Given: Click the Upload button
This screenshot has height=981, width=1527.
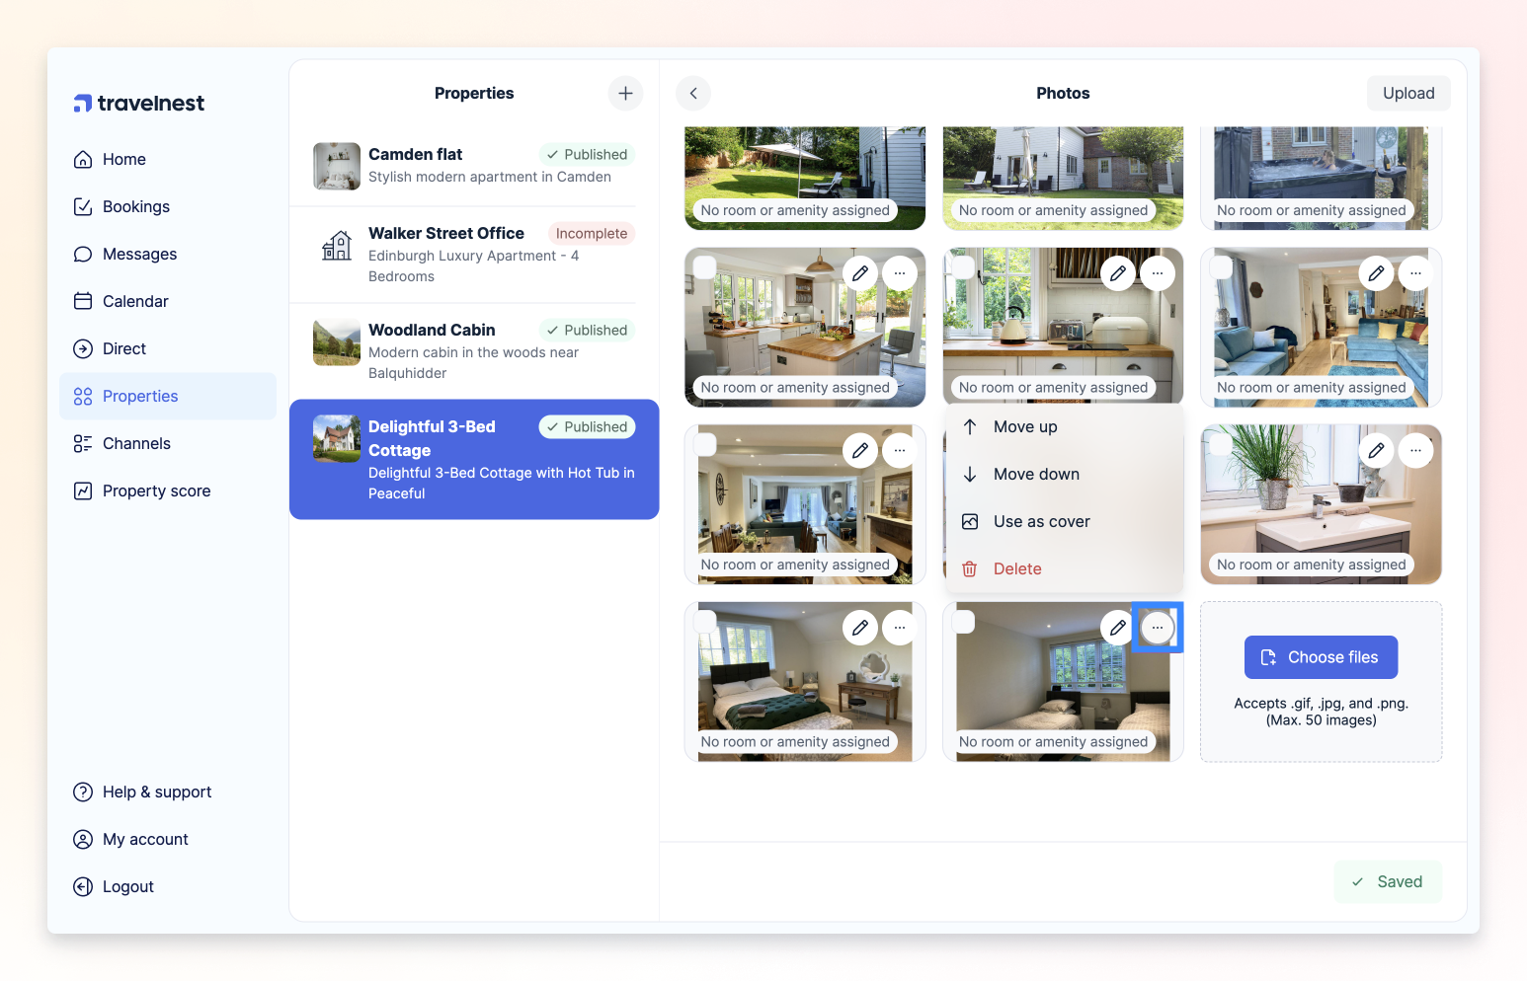Looking at the screenshot, I should [1407, 94].
